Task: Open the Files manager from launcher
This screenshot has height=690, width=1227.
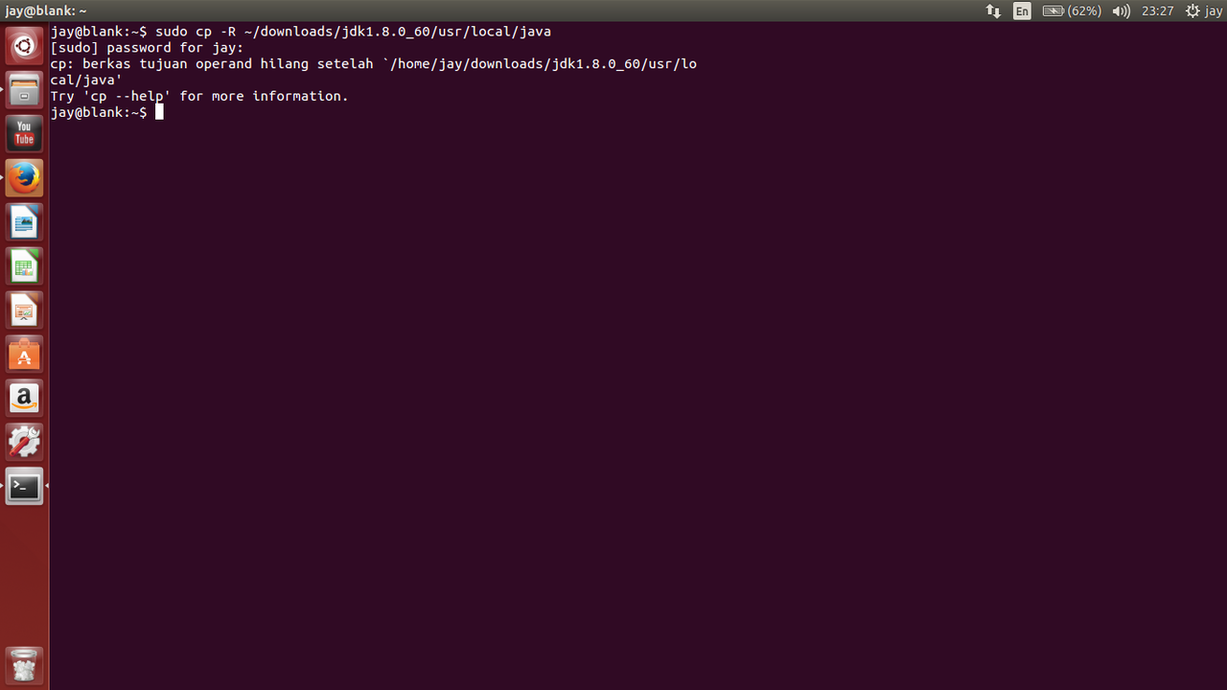Action: coord(24,90)
